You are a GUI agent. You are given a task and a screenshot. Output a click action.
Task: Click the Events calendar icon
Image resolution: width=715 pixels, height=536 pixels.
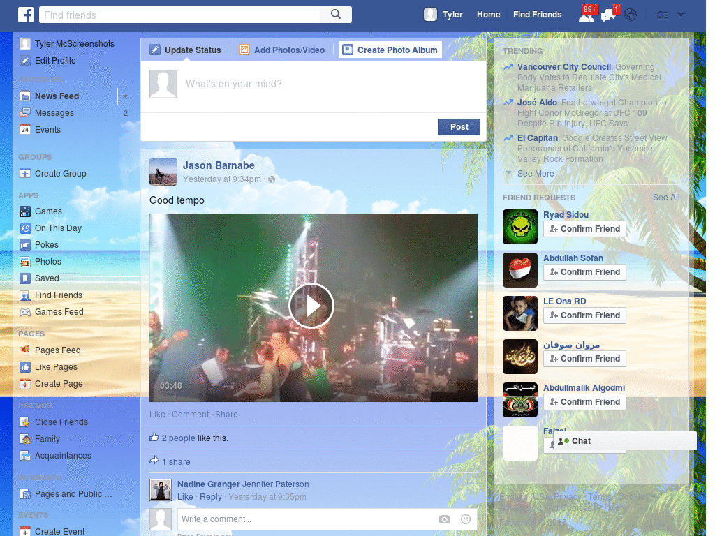(x=25, y=129)
